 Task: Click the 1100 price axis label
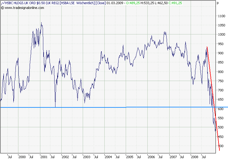(221, 16)
